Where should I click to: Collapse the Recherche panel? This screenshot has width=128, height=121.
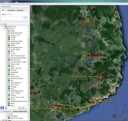point(1,7)
